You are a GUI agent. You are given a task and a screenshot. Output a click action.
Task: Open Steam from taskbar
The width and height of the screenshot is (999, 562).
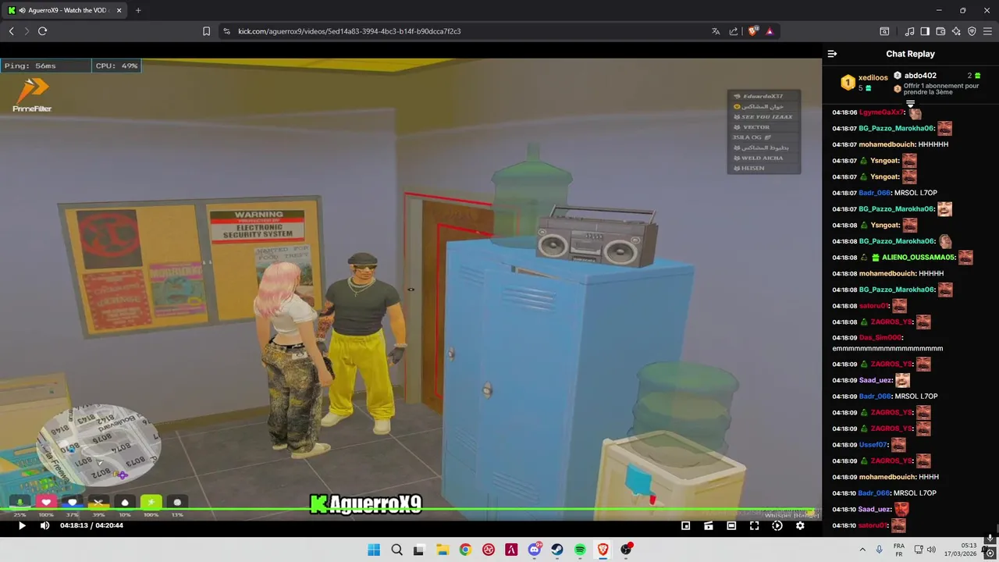557,550
